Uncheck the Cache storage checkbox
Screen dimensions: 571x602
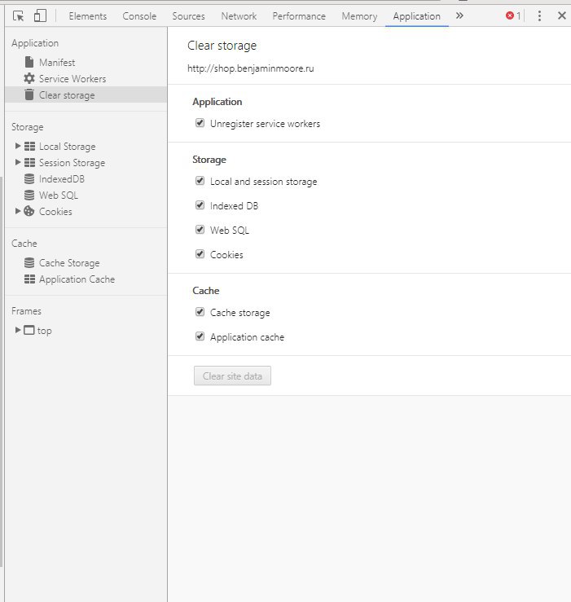tap(200, 312)
